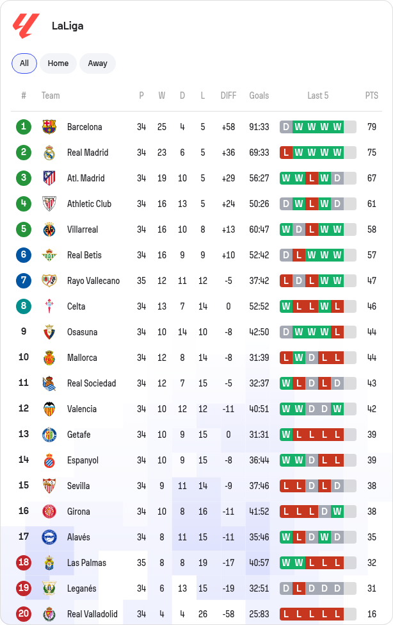The width and height of the screenshot is (393, 625).
Task: Click the LaLiga title text
Action: [x=68, y=26]
